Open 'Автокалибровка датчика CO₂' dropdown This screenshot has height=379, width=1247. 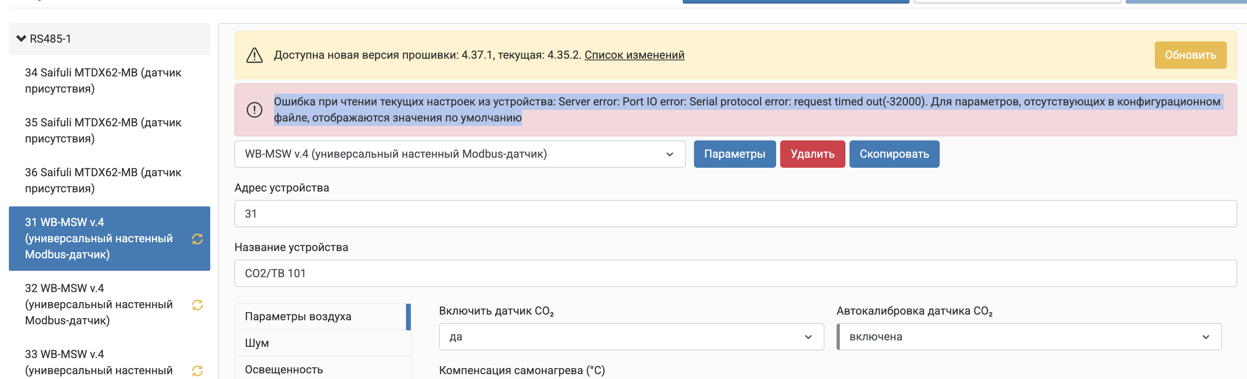[1029, 337]
